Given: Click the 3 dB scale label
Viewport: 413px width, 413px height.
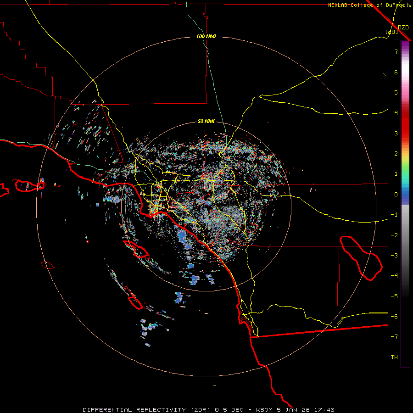Looking at the screenshot, I should pos(396,133).
